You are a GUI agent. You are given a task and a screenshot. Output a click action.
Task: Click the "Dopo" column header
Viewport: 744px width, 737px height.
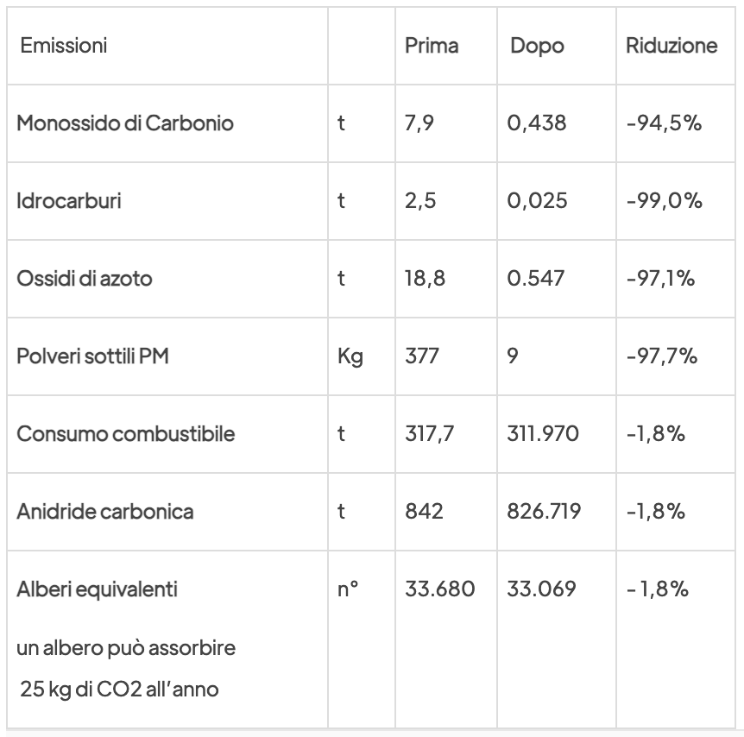tap(537, 46)
